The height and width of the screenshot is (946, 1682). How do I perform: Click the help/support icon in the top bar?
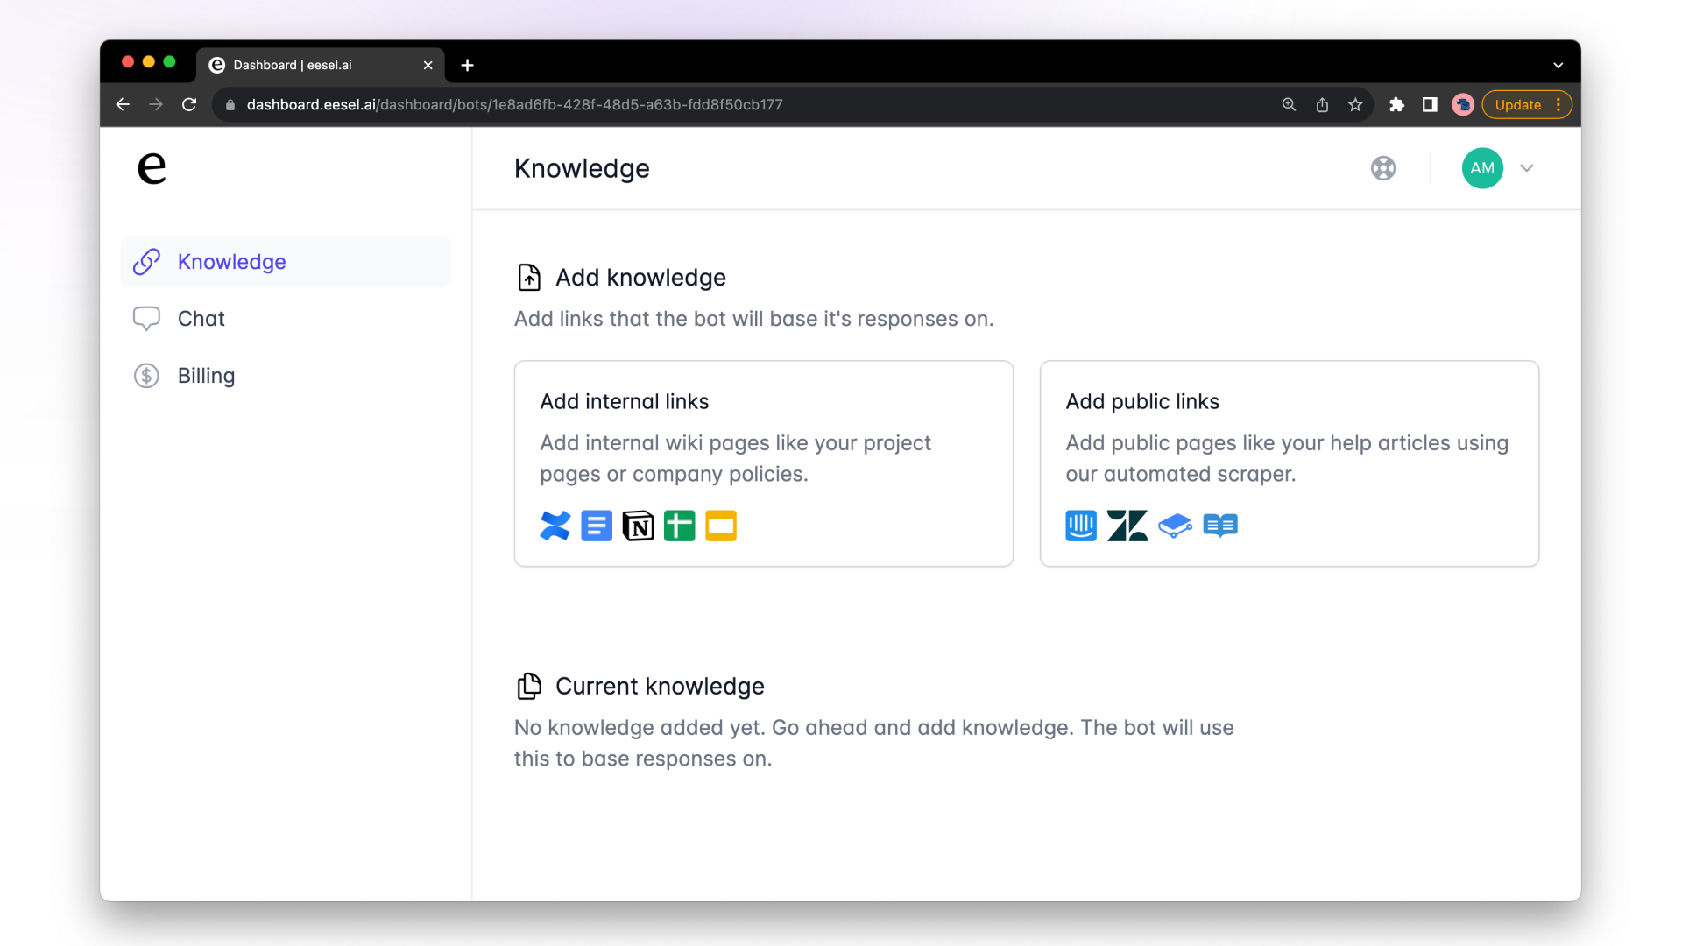click(1384, 167)
